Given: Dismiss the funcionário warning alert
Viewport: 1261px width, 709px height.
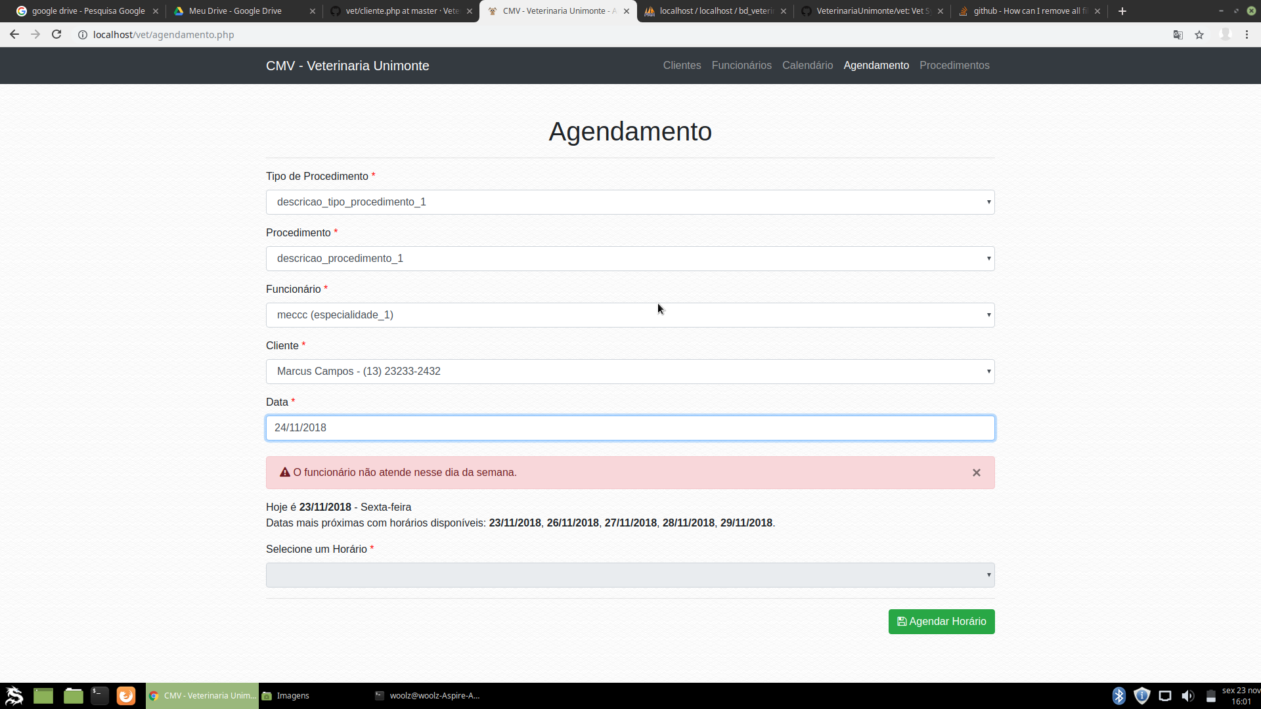Looking at the screenshot, I should coord(977,473).
